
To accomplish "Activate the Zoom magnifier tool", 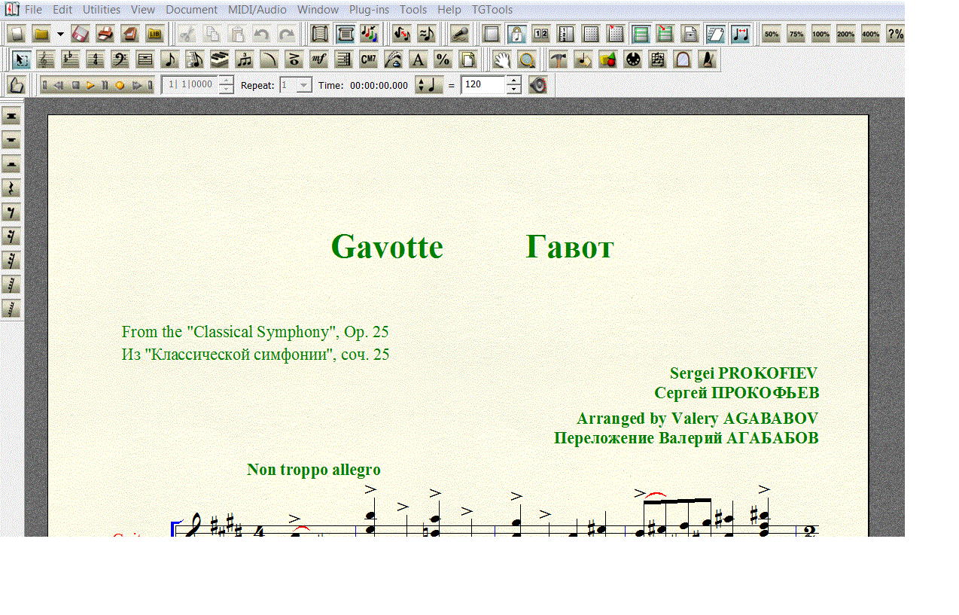I will click(x=527, y=59).
